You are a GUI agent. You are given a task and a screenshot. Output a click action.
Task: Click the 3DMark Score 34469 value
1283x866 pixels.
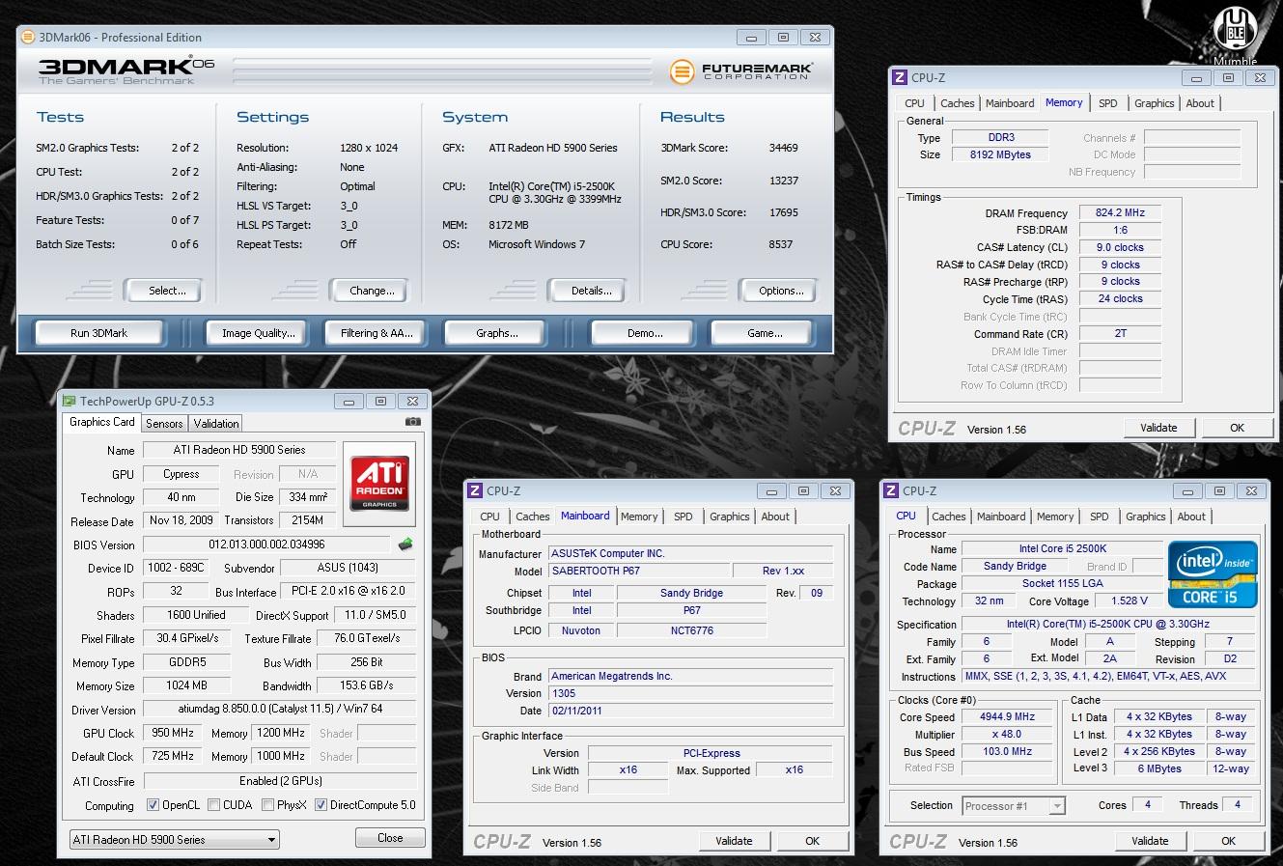pyautogui.click(x=783, y=148)
